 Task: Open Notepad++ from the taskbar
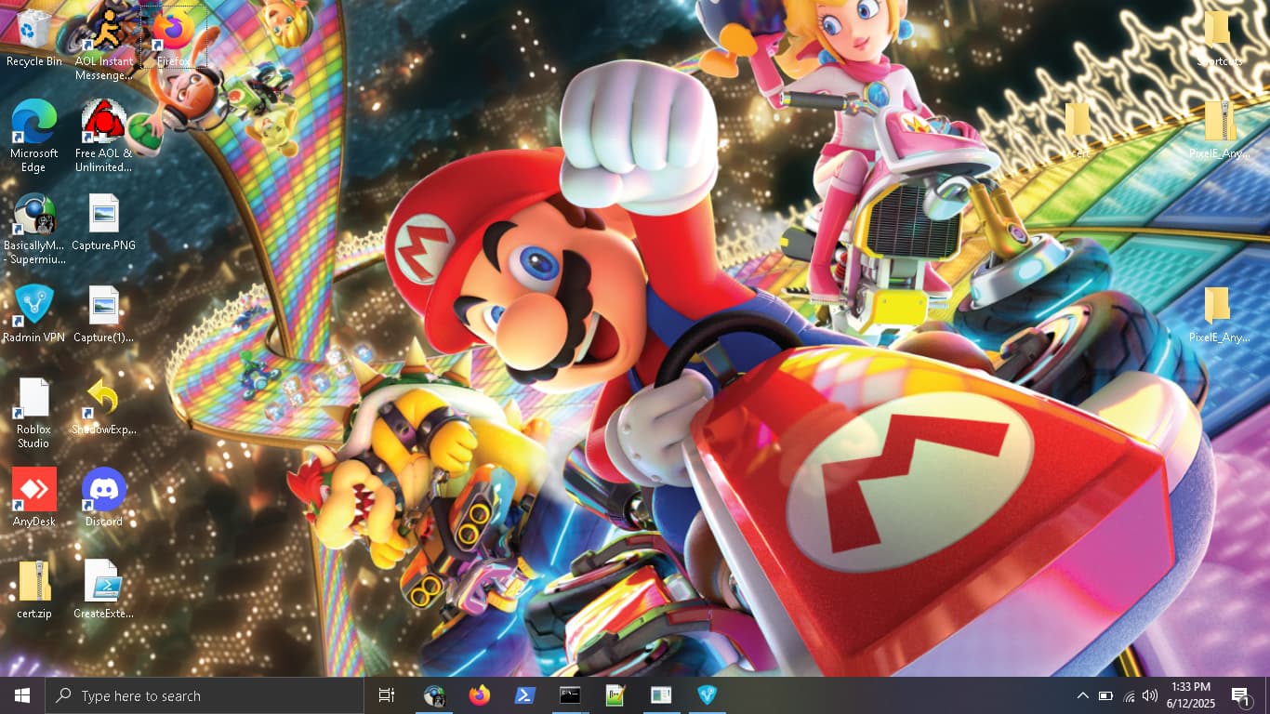[x=615, y=695]
